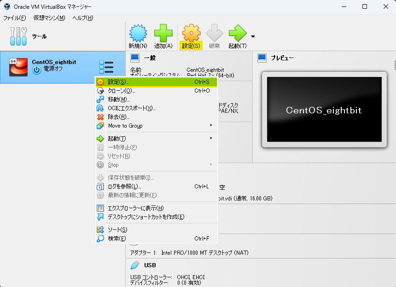Click the ソート sort icon in menu
This screenshot has width=396, height=287.
pos(100,230)
